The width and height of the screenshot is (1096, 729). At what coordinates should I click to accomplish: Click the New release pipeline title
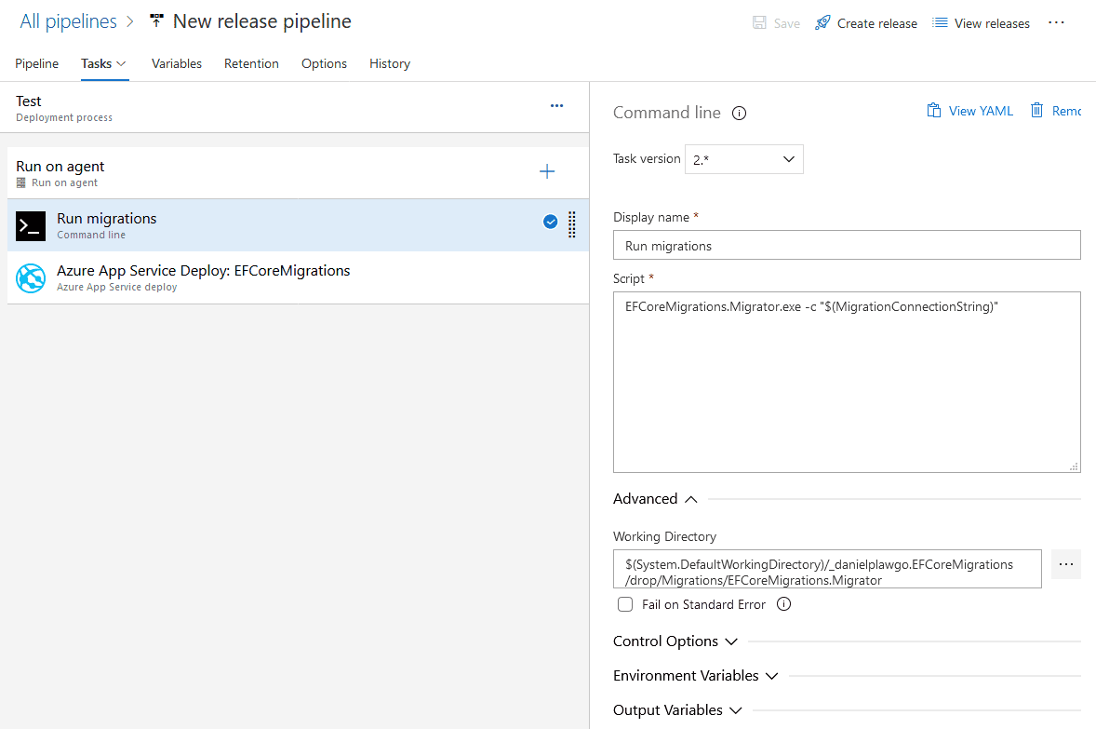pyautogui.click(x=262, y=21)
